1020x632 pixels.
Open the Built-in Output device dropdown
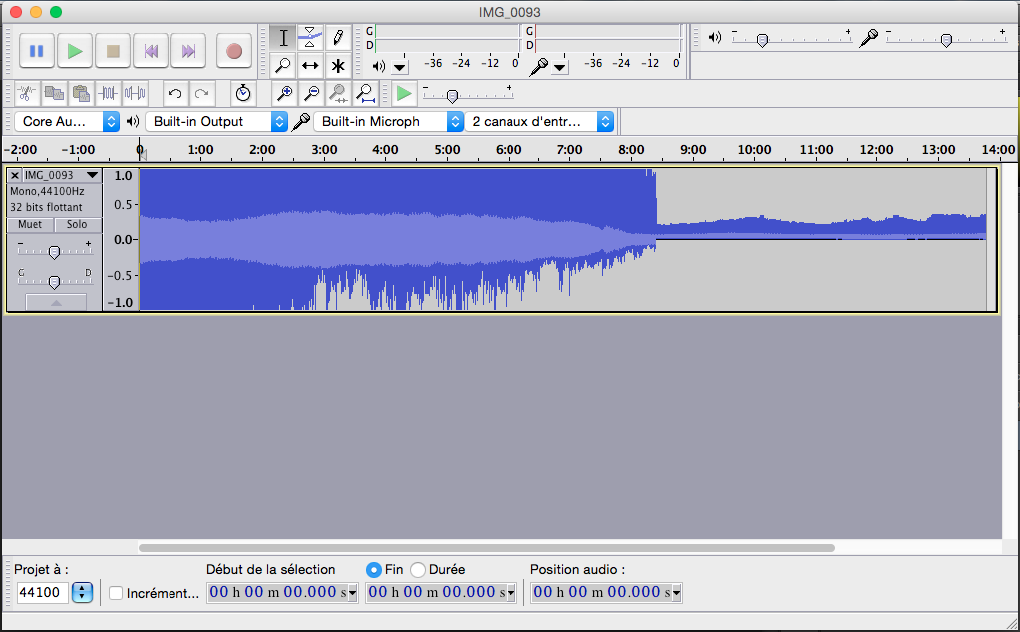point(216,121)
